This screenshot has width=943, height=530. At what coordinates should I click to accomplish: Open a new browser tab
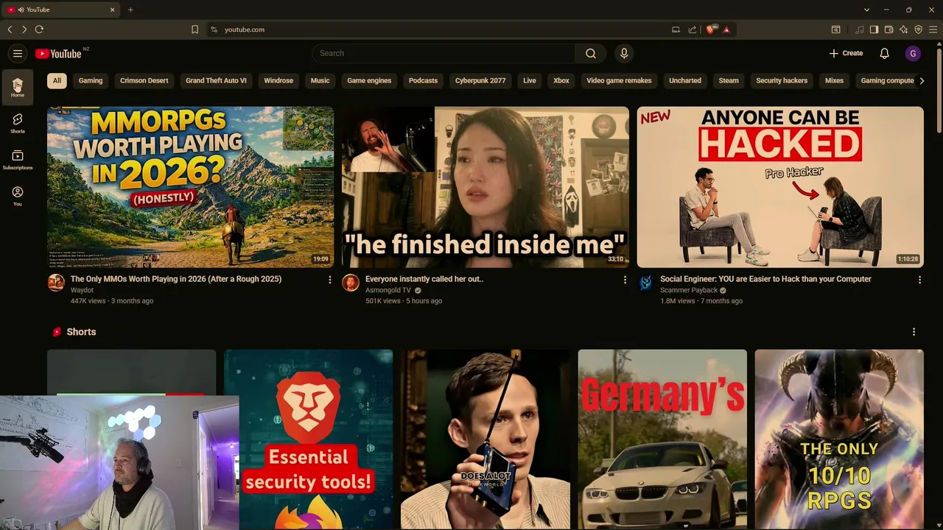click(130, 10)
